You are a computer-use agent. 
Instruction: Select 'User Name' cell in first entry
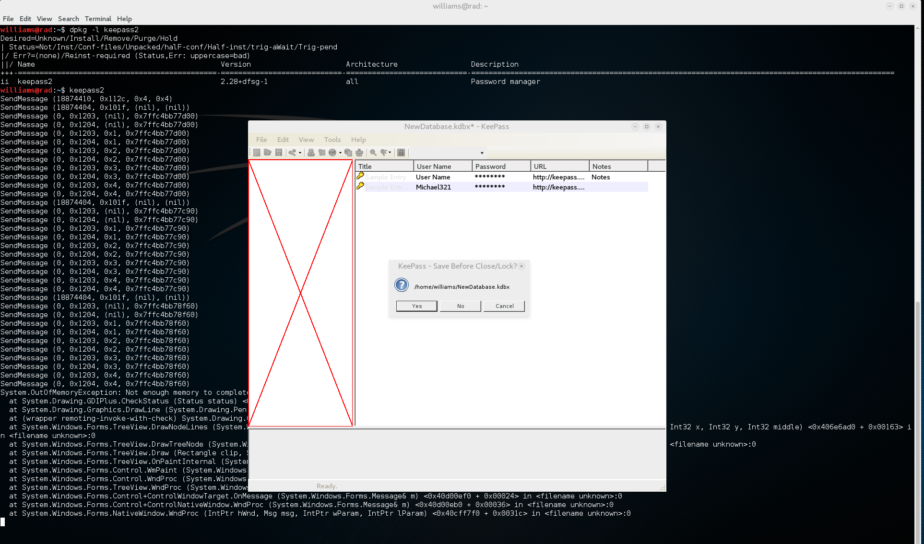pos(433,177)
